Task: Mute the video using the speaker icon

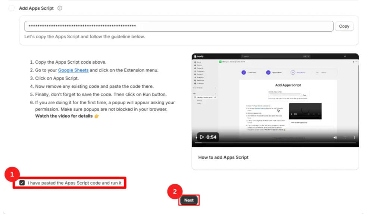Action: pos(335,137)
